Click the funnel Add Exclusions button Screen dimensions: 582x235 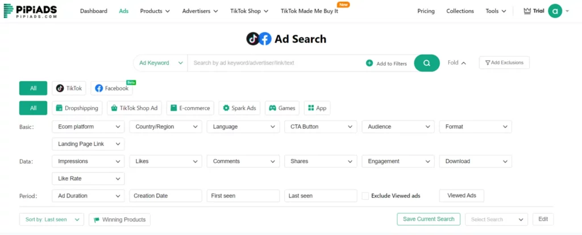click(x=505, y=62)
